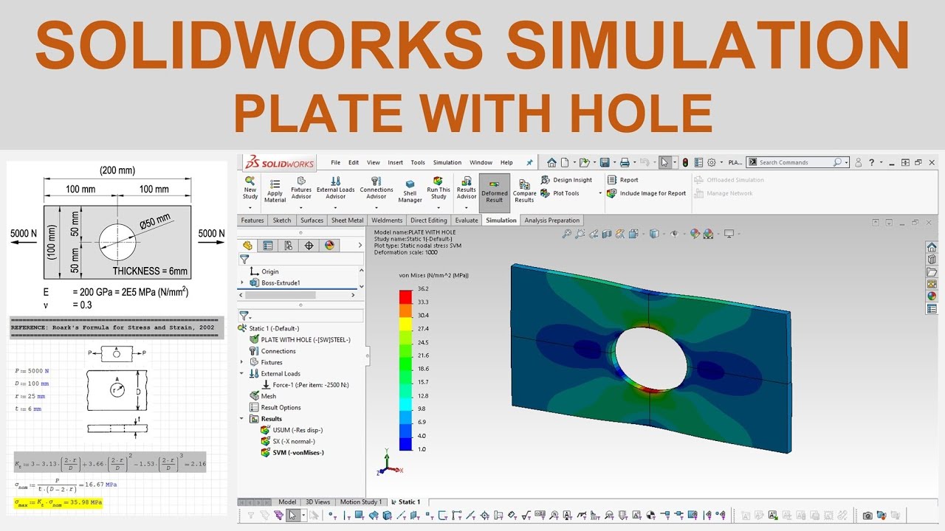
Task: Create a New Study from the ribbon
Action: (250, 189)
